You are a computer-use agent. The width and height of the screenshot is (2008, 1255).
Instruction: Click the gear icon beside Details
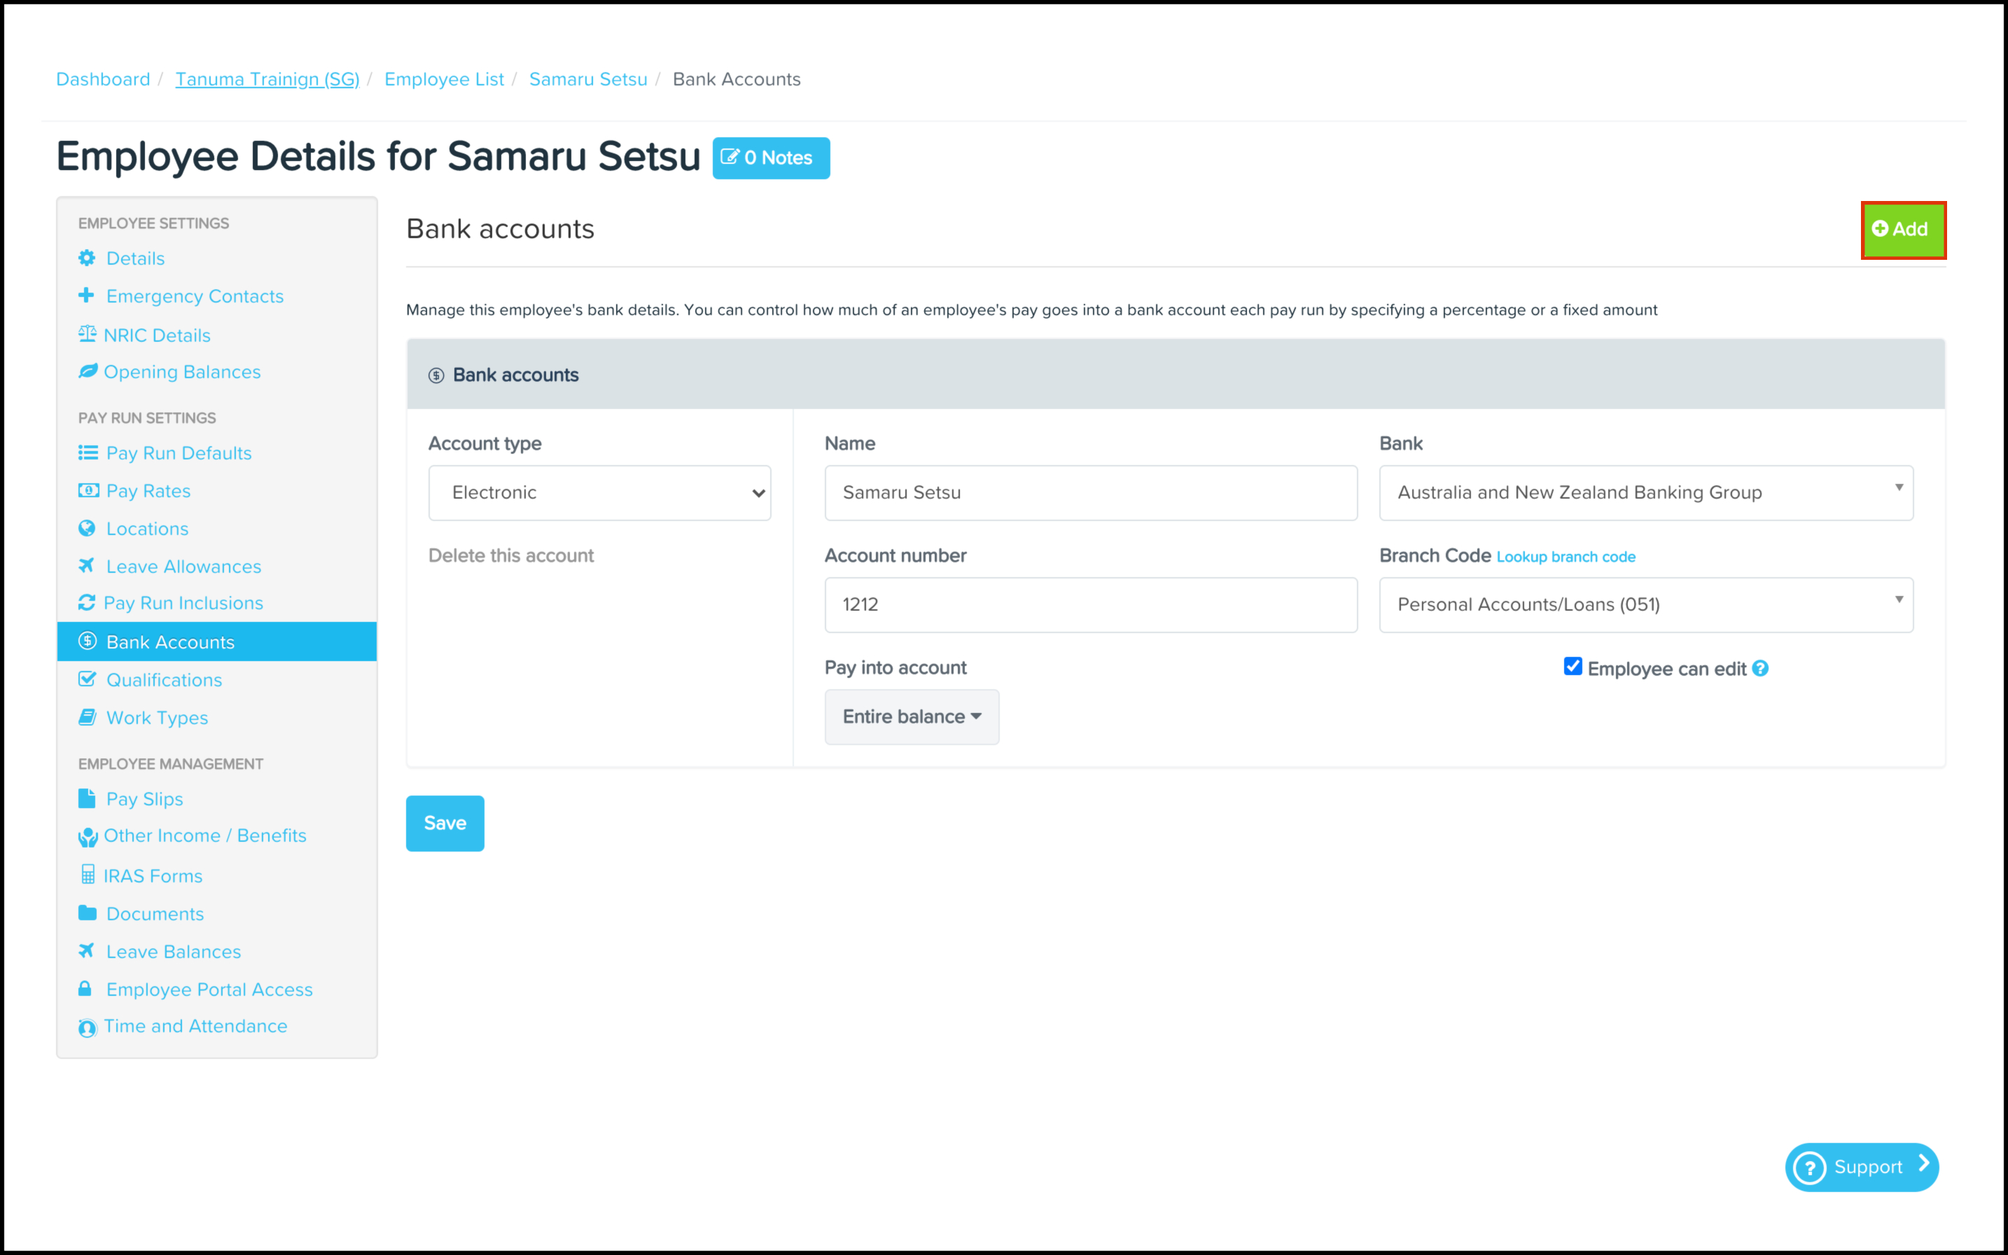(x=86, y=258)
